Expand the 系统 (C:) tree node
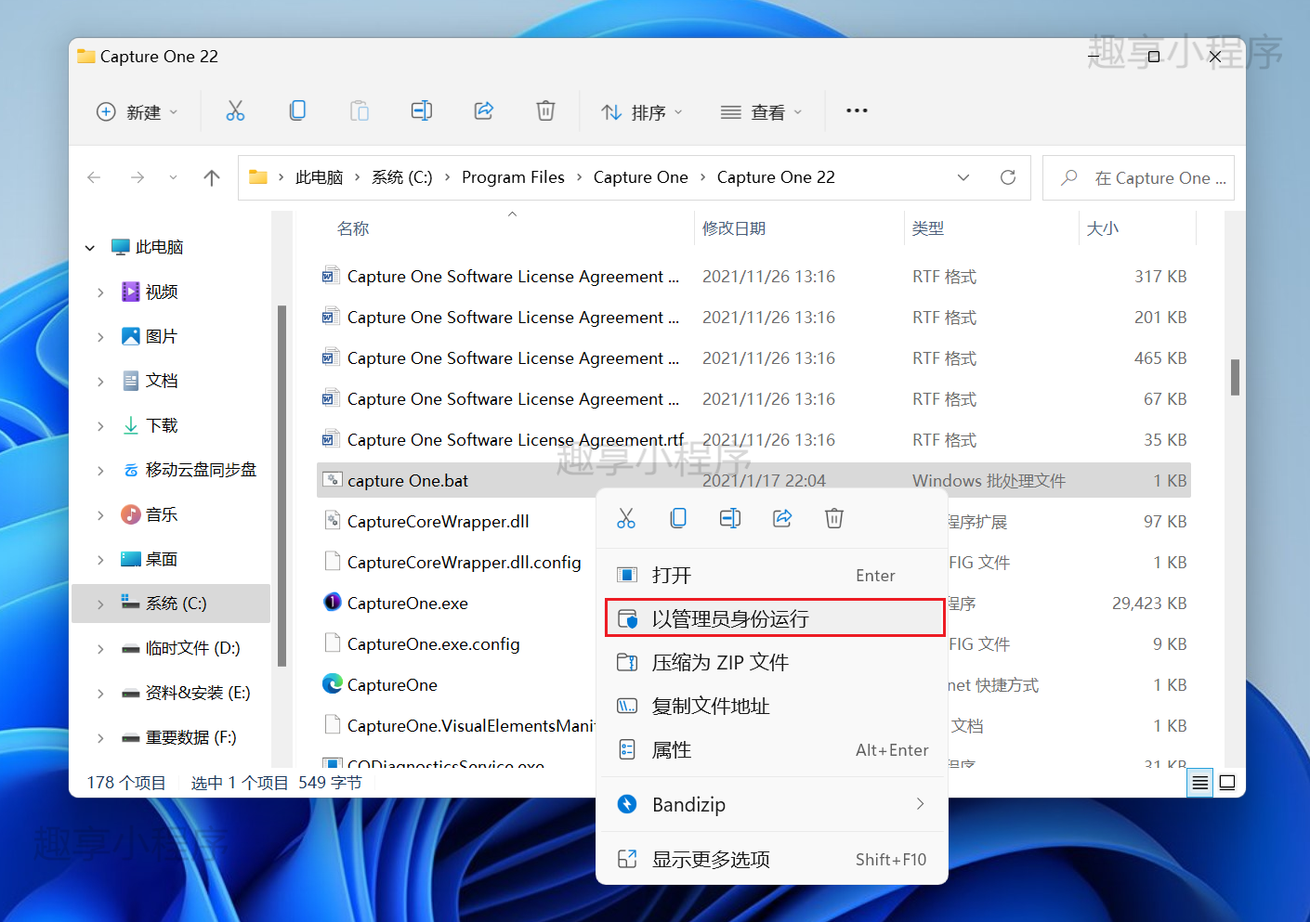Viewport: 1310px width, 922px height. coord(100,604)
